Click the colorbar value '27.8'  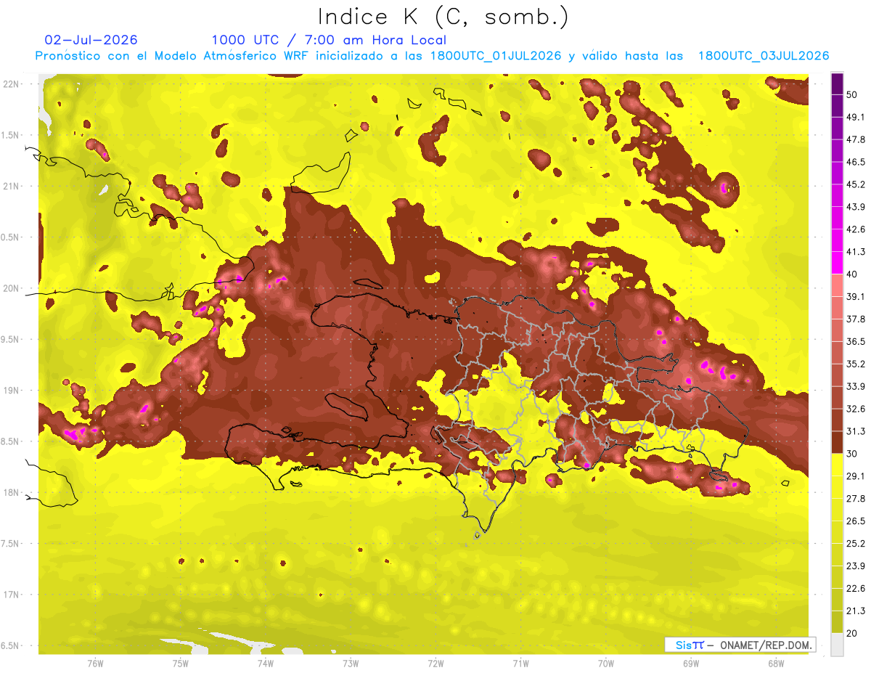click(855, 498)
